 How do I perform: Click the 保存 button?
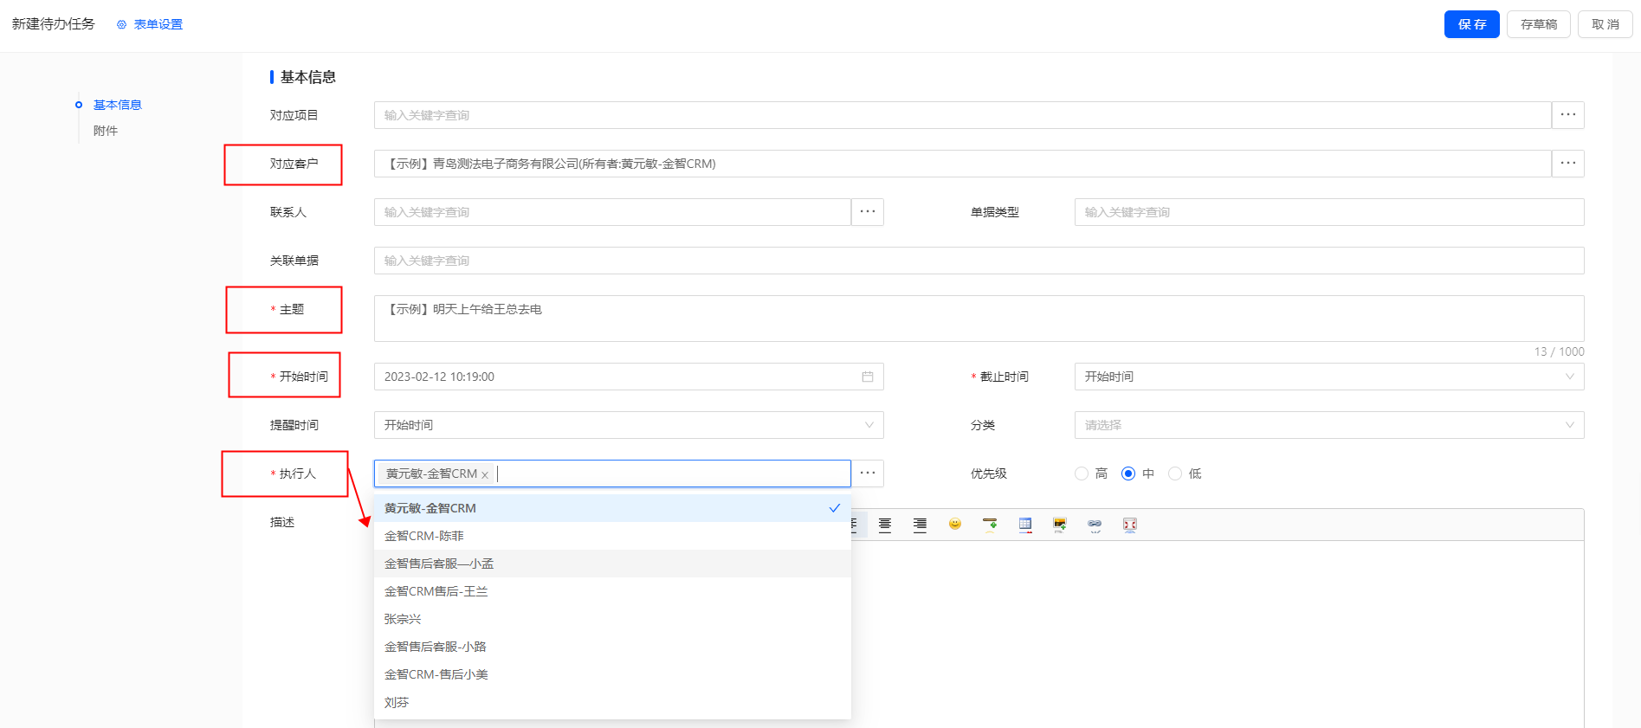[x=1471, y=24]
